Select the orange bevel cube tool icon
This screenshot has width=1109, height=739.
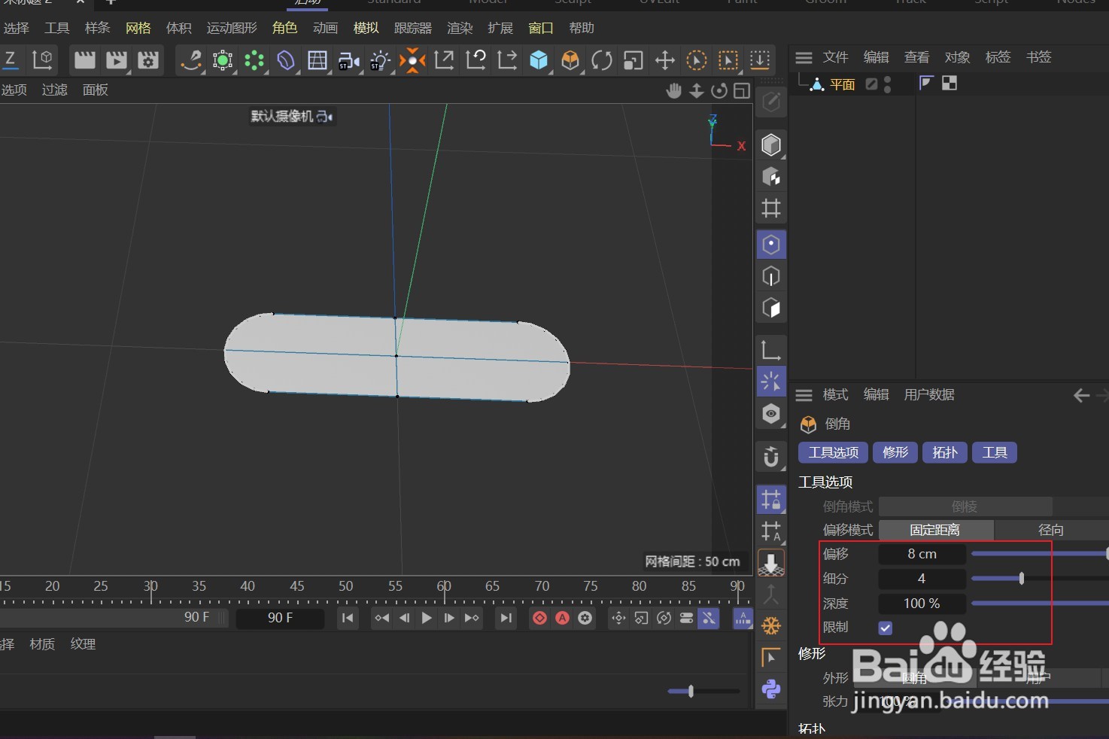pyautogui.click(x=570, y=60)
